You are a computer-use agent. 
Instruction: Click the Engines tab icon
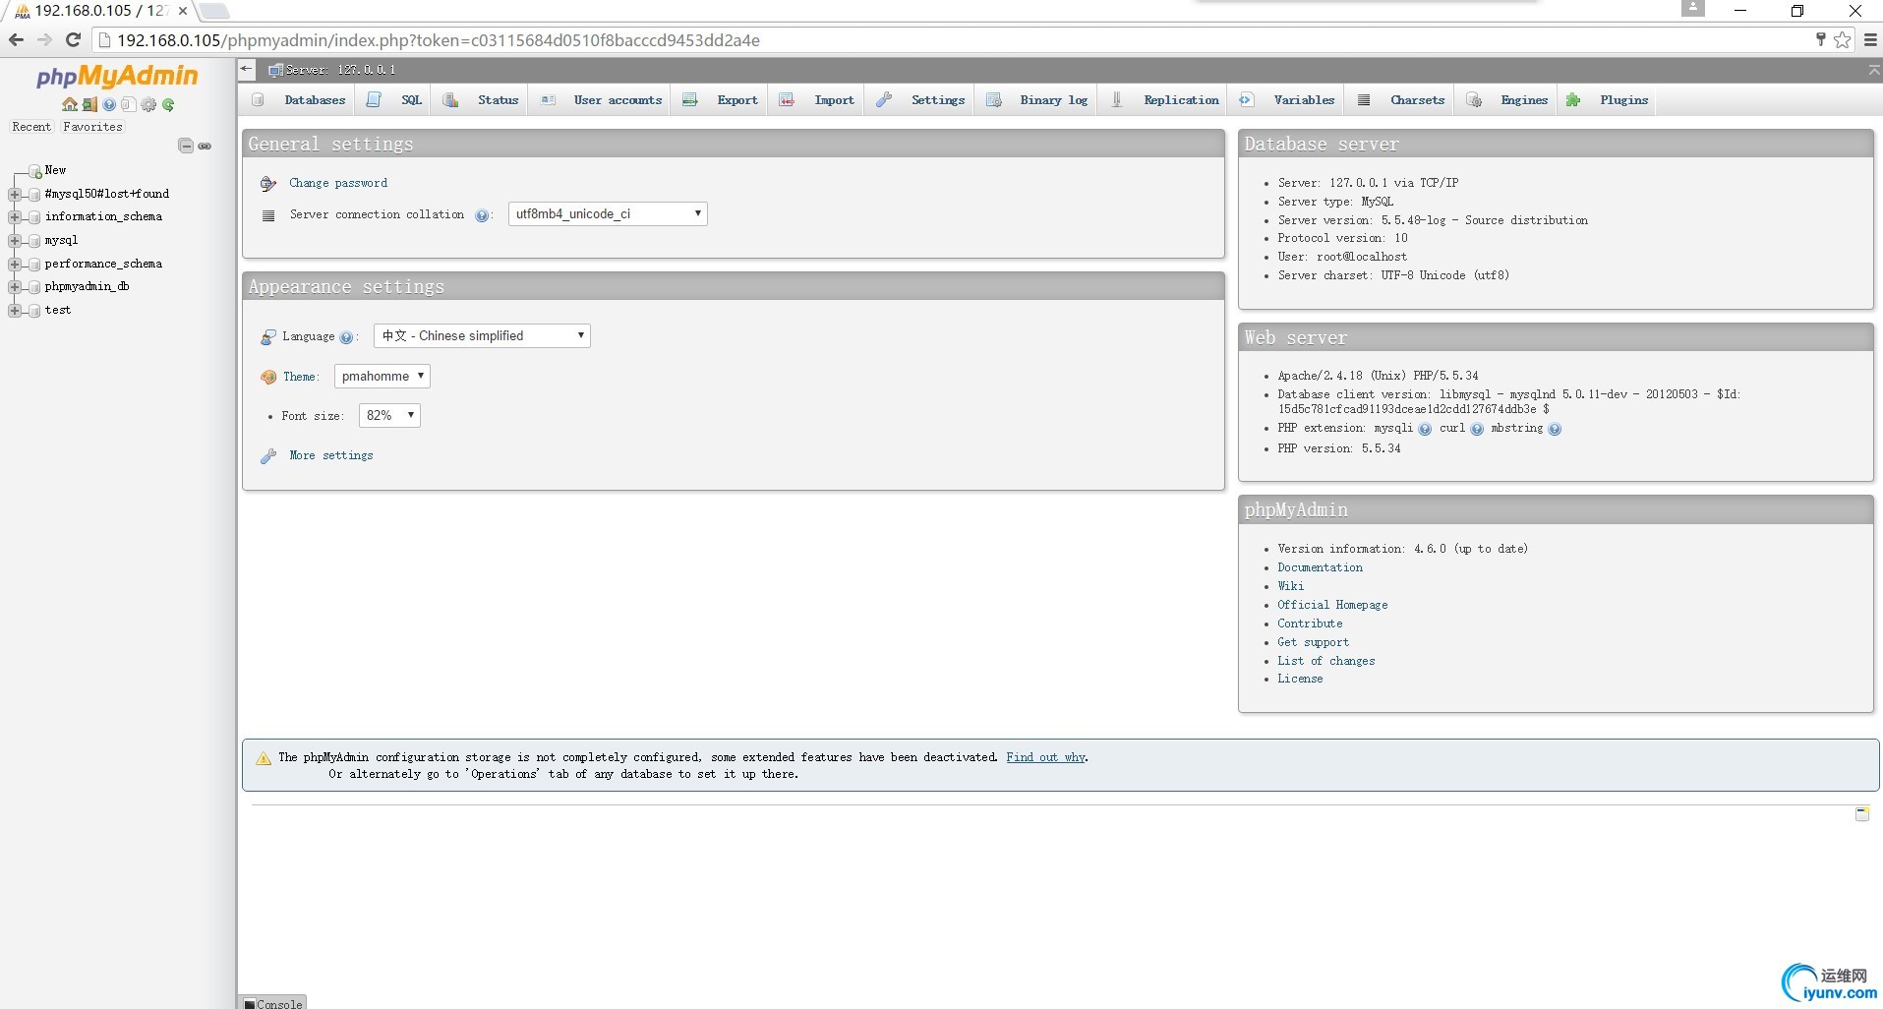click(1474, 100)
